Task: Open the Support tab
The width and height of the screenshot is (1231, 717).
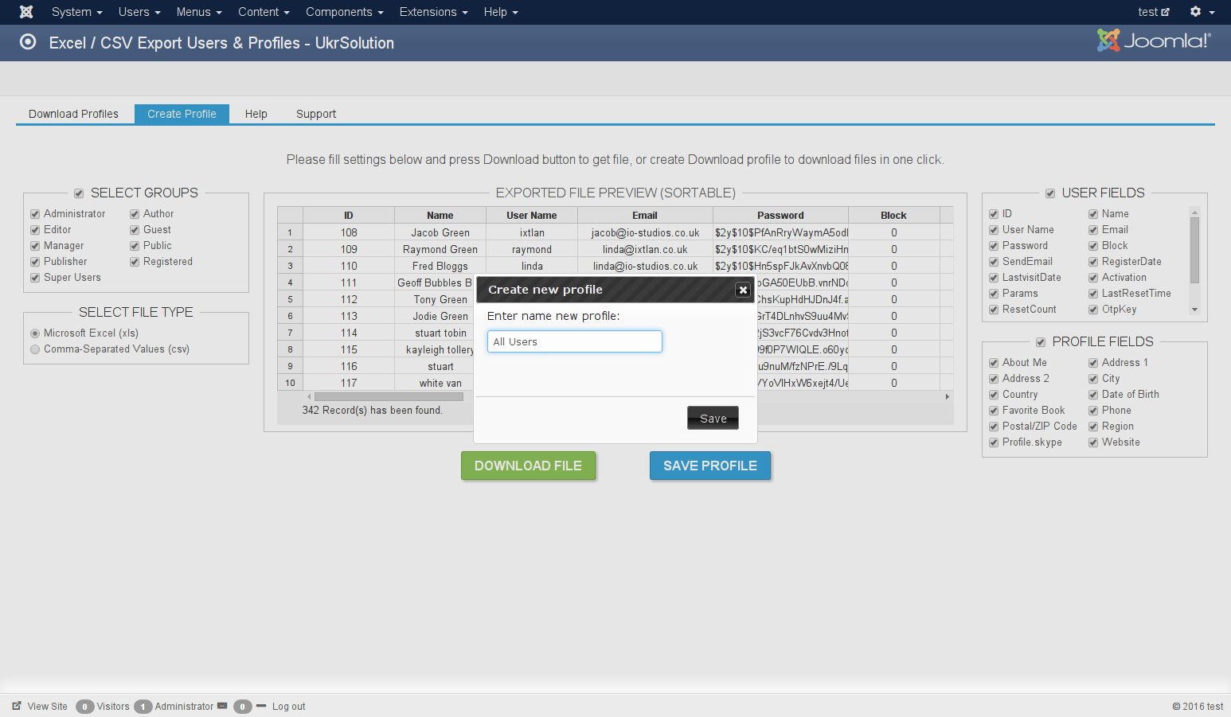Action: pyautogui.click(x=316, y=114)
